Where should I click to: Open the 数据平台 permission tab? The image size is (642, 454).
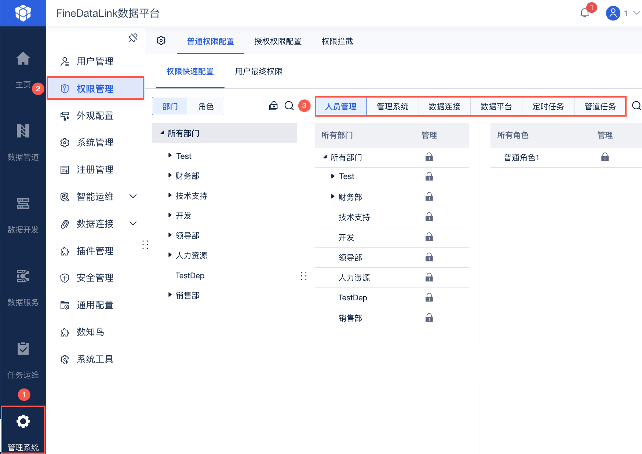click(496, 107)
